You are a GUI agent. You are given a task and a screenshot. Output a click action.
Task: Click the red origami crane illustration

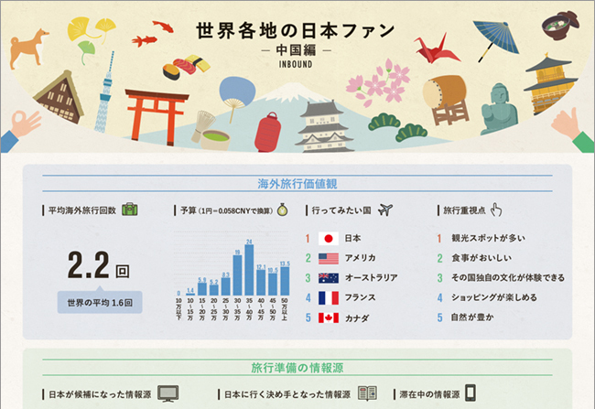point(437,49)
